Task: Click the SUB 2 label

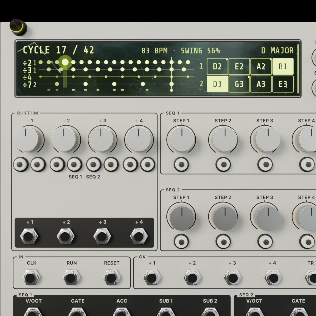Action: pyautogui.click(x=210, y=301)
